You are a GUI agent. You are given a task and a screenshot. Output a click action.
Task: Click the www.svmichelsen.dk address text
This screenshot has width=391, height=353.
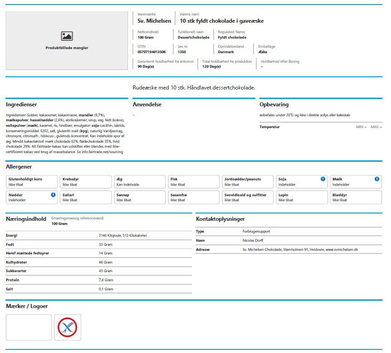coord(342,249)
